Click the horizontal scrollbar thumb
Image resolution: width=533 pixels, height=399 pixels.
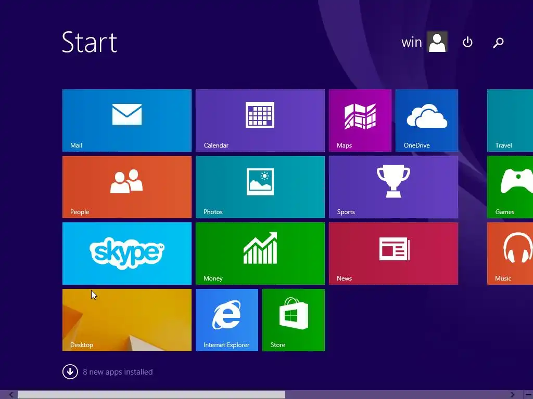(151, 395)
